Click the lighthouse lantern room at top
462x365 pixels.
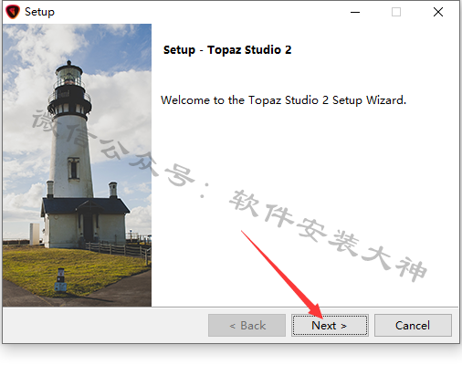click(68, 76)
